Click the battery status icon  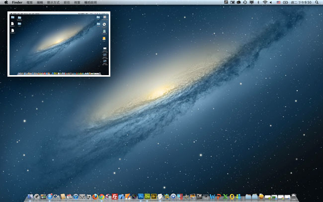286,2
